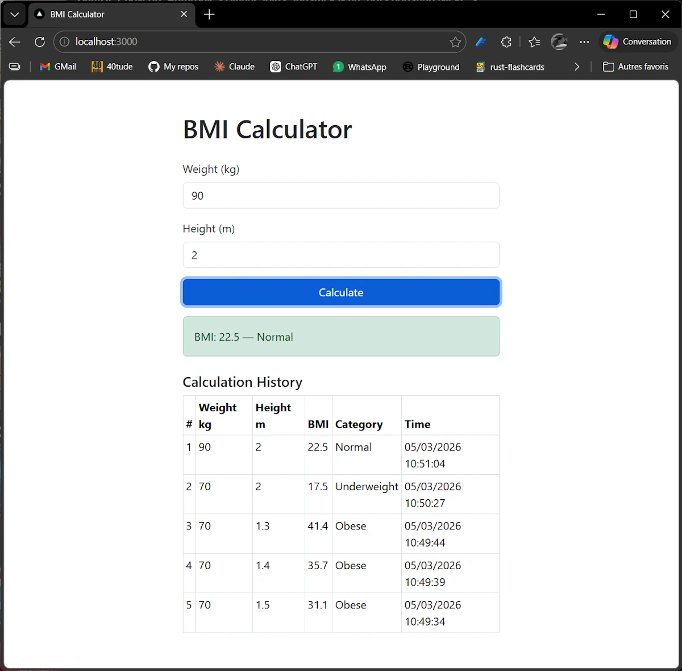The height and width of the screenshot is (671, 682).
Task: Open the browser extensions puzzle icon
Action: click(x=506, y=42)
